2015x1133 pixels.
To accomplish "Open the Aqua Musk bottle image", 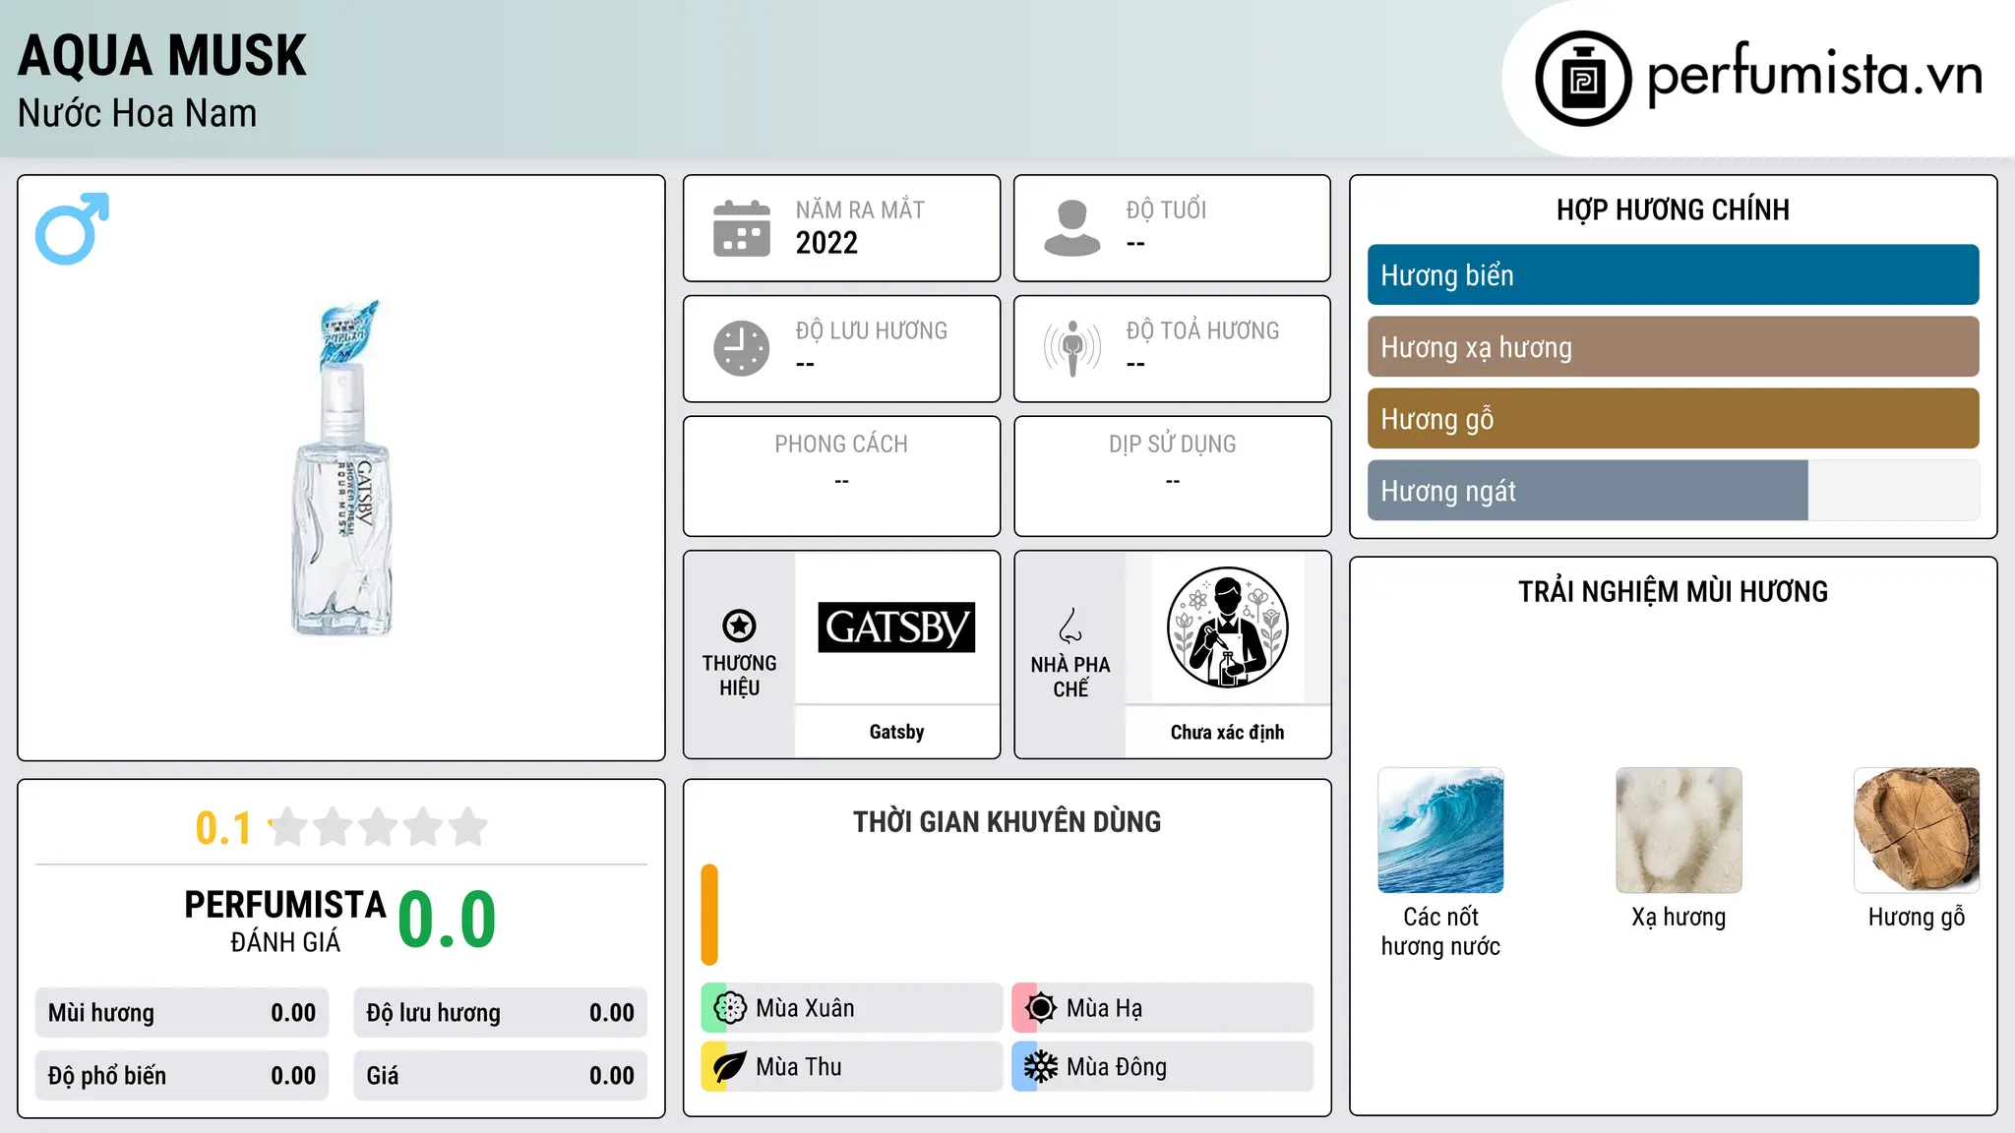I will click(x=342, y=468).
